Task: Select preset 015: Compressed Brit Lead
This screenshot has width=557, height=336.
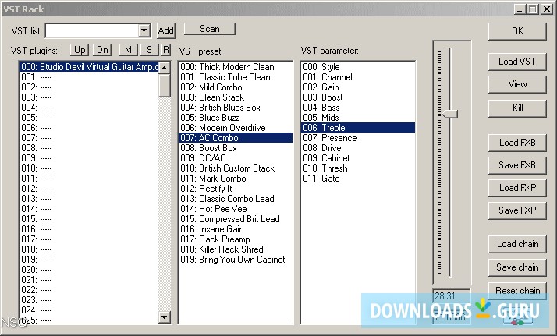Action: click(236, 219)
